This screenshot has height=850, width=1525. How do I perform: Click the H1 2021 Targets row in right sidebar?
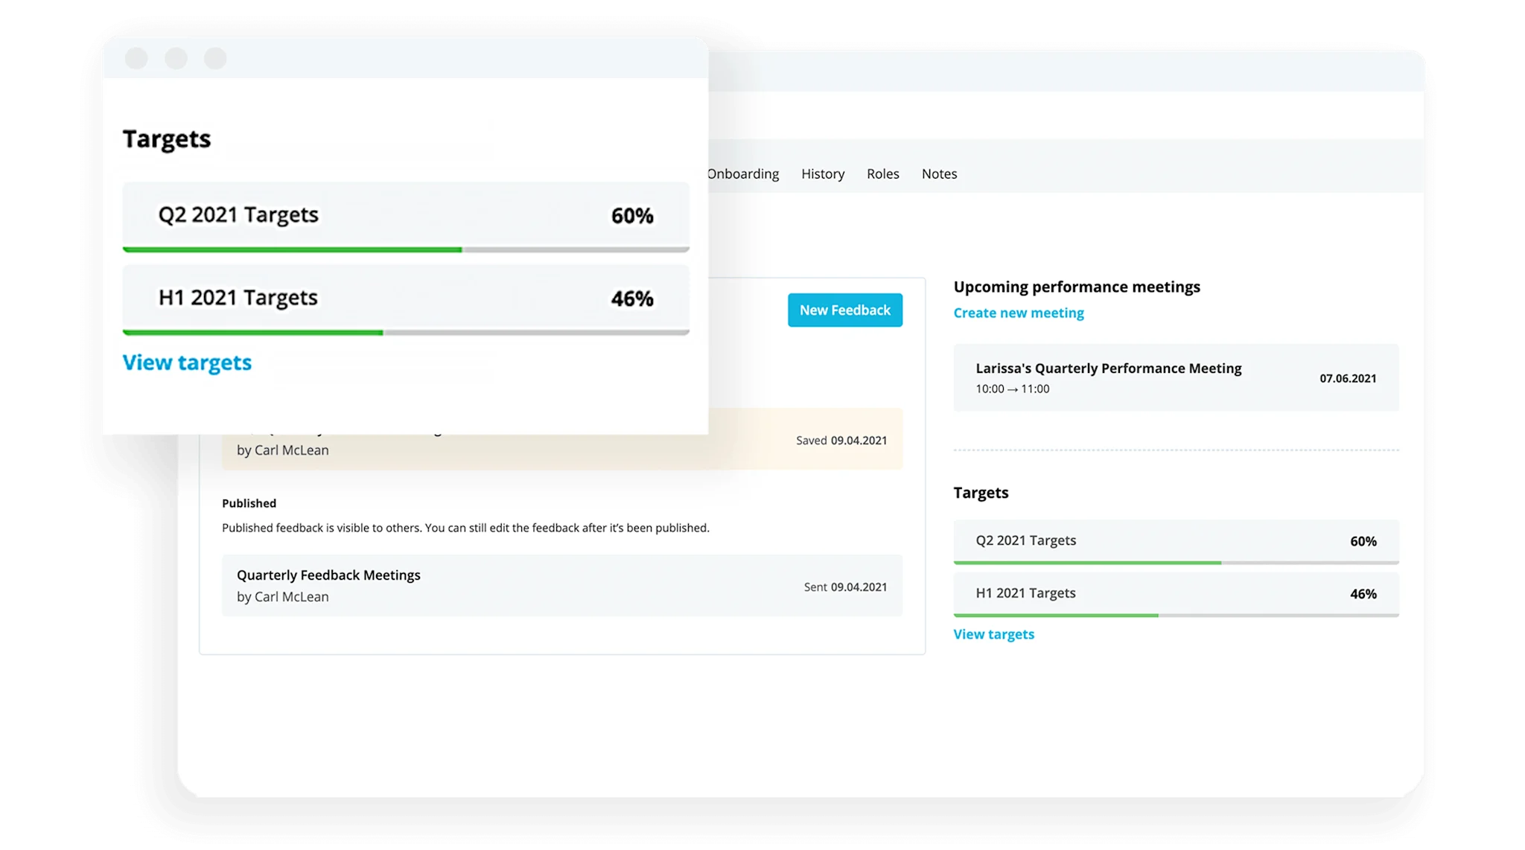[1175, 593]
